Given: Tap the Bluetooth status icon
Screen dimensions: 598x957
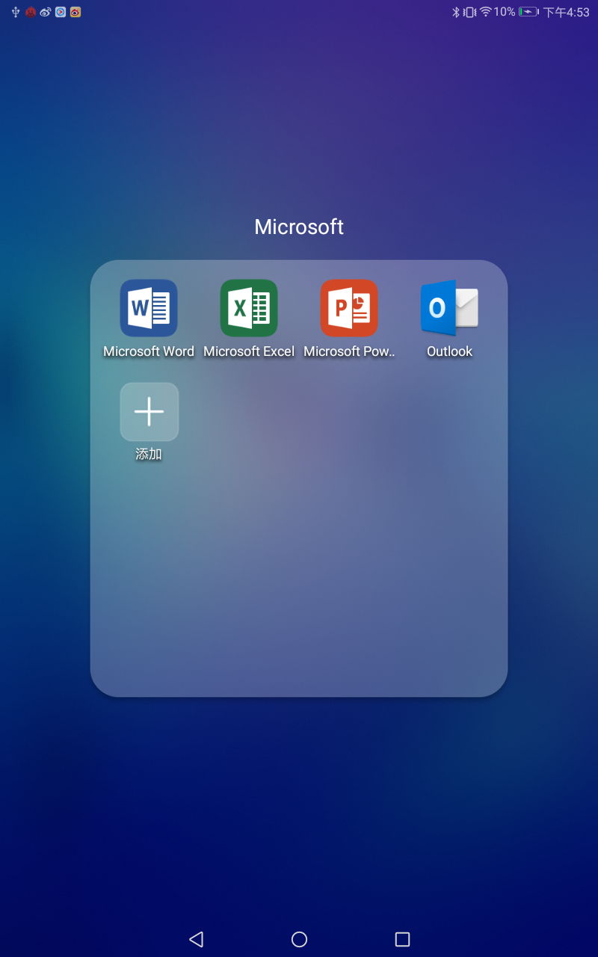Looking at the screenshot, I should pyautogui.click(x=455, y=12).
